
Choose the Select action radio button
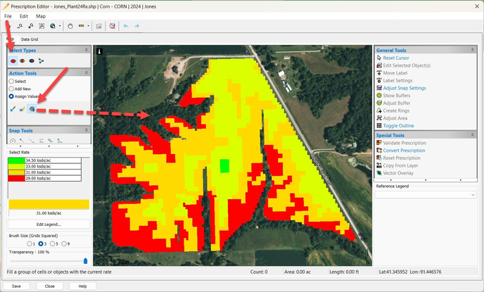(11, 82)
